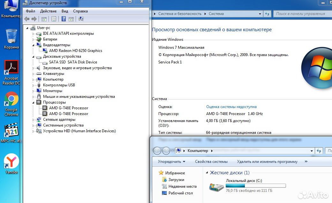The height and width of the screenshot is (203, 332).
Task: Expand the Батареи node
Action: click(x=33, y=39)
